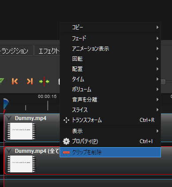The image size is (172, 187).
Task: Select クリップを削除 to remove clip
Action: click(x=110, y=152)
